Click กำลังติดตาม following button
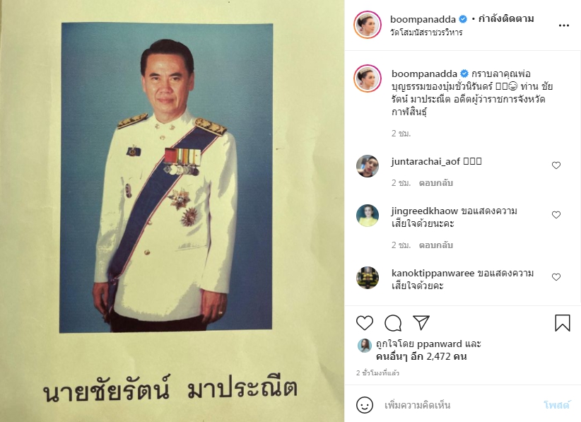 click(506, 18)
